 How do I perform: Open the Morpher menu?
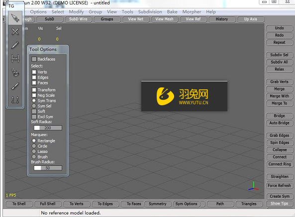click(192, 12)
